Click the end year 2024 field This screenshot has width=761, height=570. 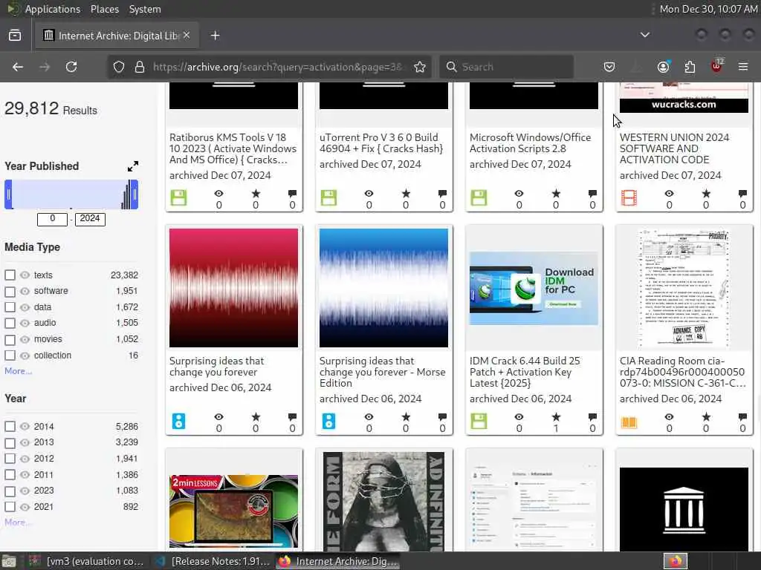pos(90,219)
